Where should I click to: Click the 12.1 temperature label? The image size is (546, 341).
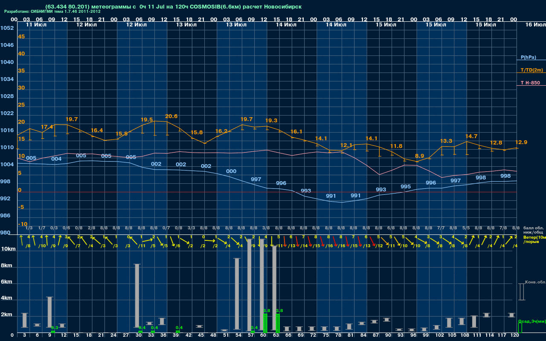[346, 145]
